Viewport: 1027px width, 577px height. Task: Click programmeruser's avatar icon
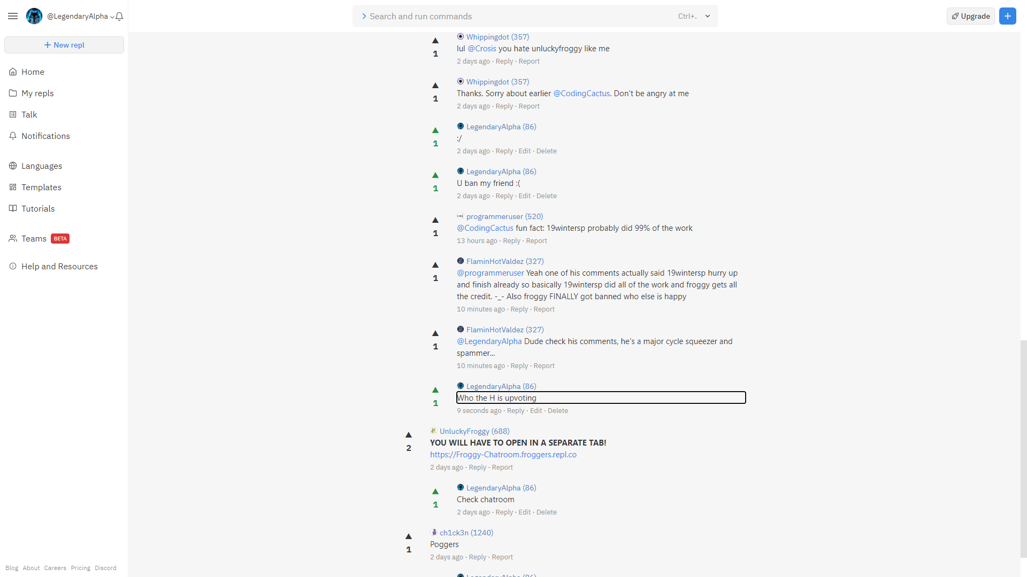(x=461, y=216)
